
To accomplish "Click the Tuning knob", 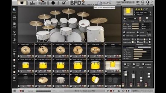I will pos(138,32).
